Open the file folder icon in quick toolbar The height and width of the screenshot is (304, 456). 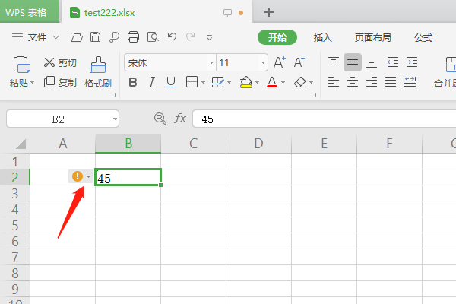click(77, 37)
